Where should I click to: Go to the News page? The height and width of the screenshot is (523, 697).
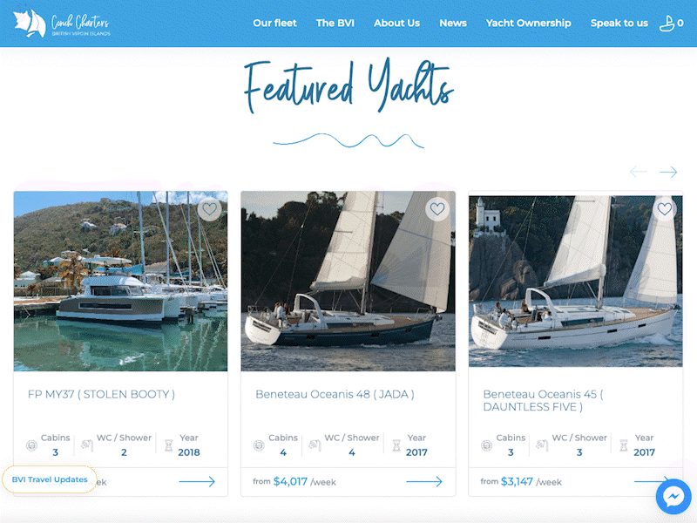pyautogui.click(x=453, y=24)
